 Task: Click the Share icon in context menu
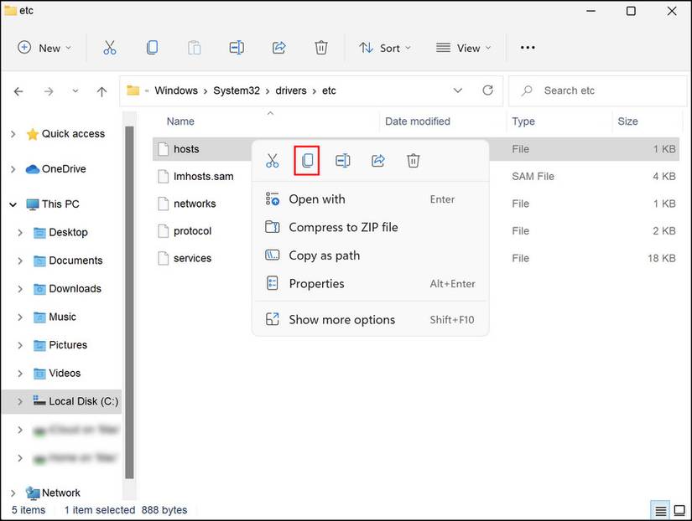pos(378,160)
